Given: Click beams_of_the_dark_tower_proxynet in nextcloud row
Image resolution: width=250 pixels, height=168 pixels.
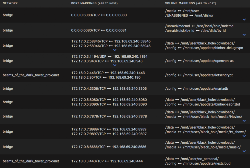Looking at the screenshot, I should [x=31, y=161].
